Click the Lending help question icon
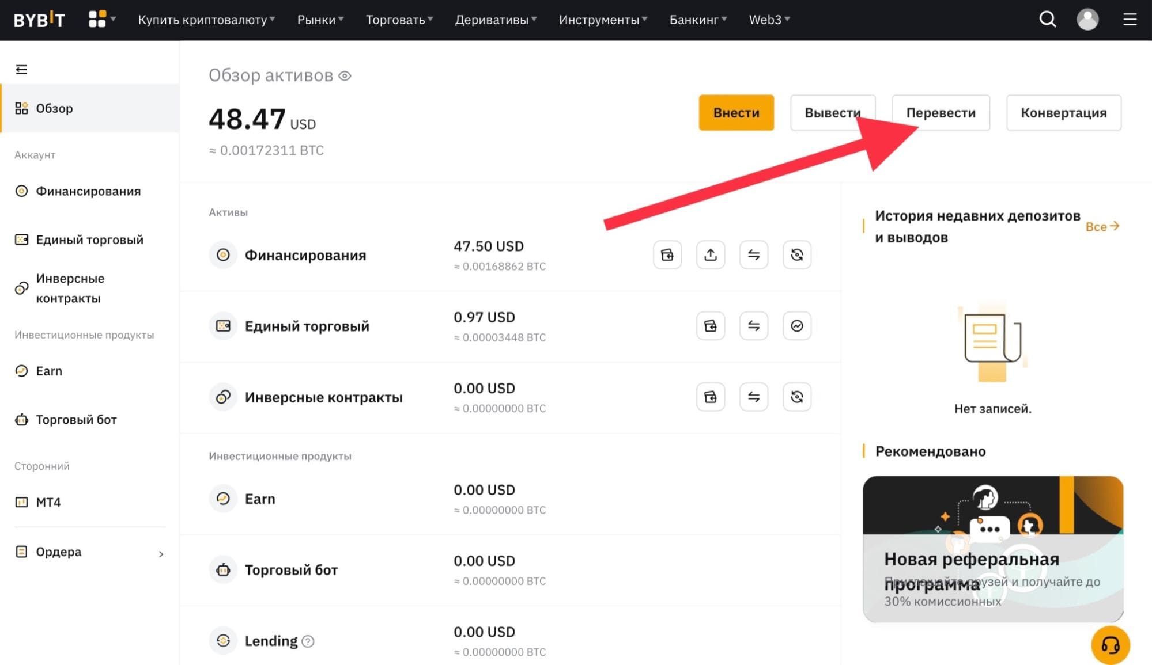 tap(308, 641)
